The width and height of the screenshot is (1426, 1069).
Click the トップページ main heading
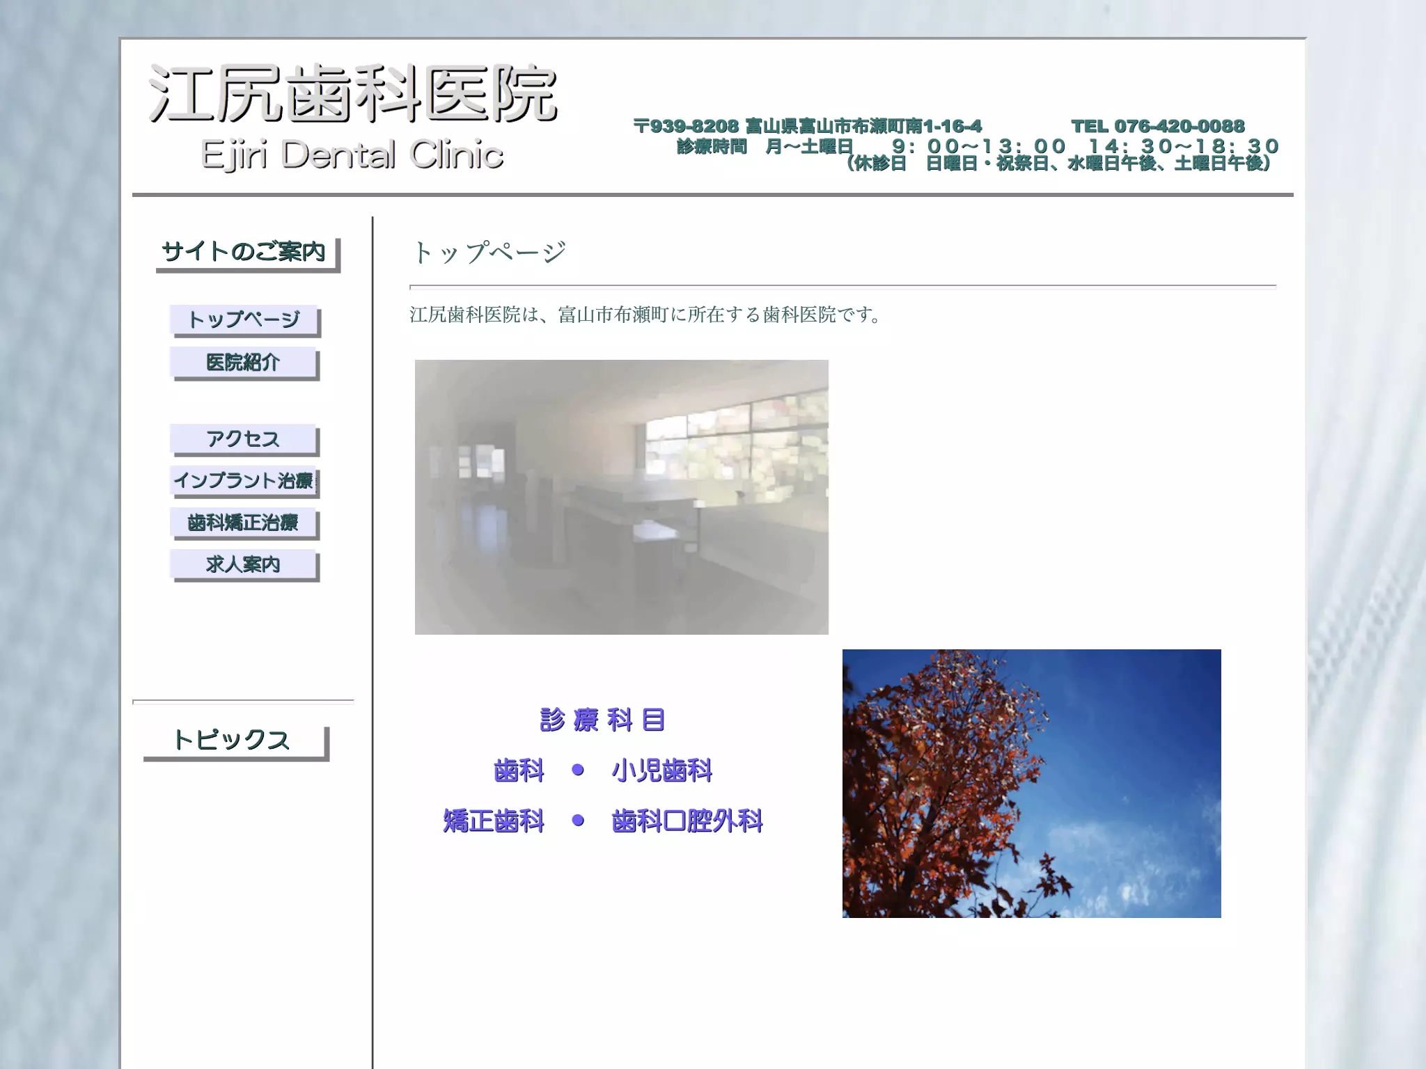(x=489, y=252)
